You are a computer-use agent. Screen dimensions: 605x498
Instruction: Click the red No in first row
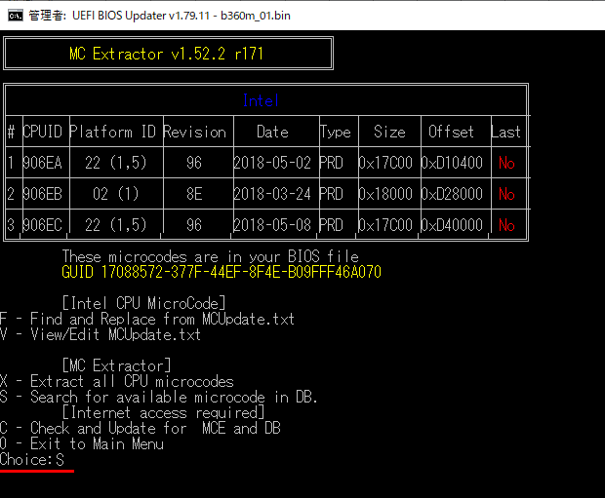point(505,163)
